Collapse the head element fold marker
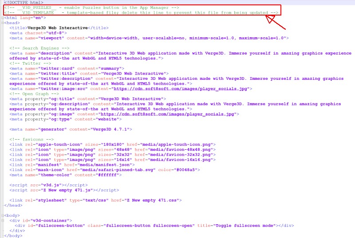Screen dimensions: 355x238 pyautogui.click(x=3, y=23)
